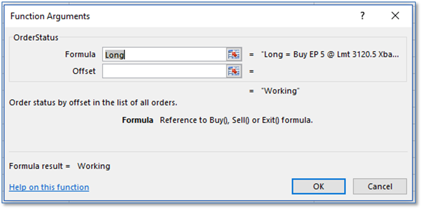
Task: Click the range selector icon beside Offset field
Action: click(x=233, y=71)
